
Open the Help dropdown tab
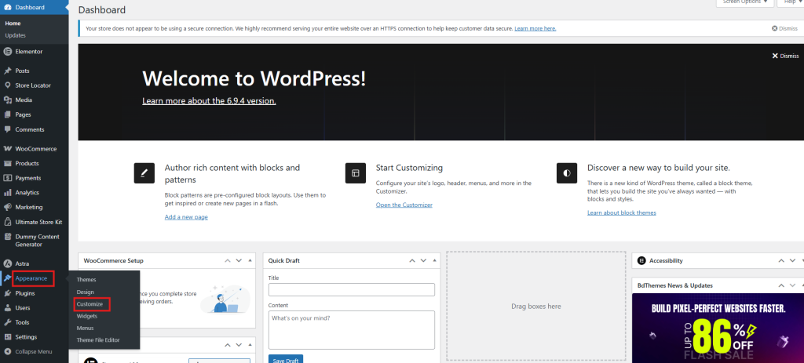790,2
